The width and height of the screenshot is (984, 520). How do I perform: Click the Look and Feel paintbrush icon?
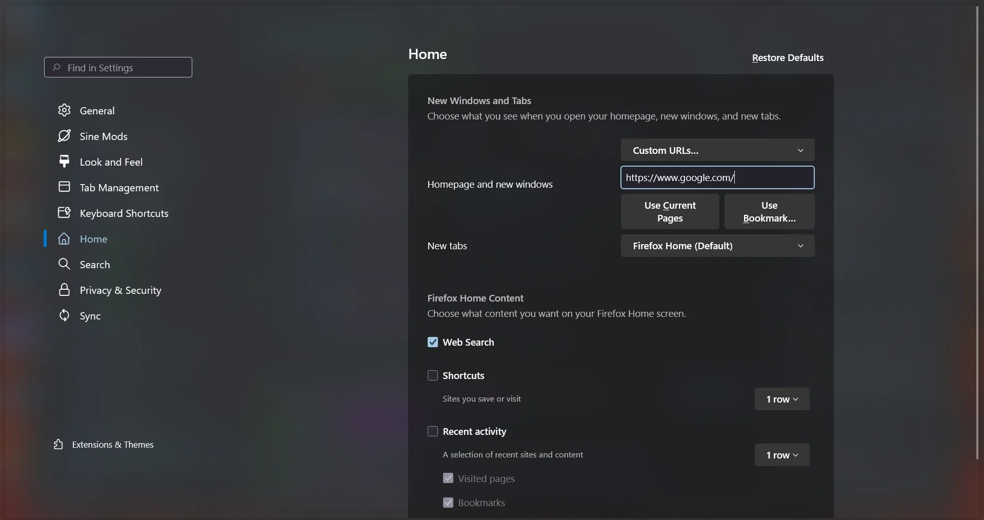click(x=64, y=162)
